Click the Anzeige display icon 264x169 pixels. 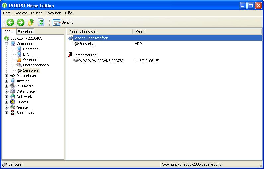pyautogui.click(x=13, y=81)
